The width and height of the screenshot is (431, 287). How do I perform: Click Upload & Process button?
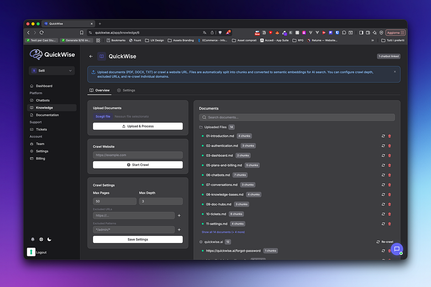[138, 126]
